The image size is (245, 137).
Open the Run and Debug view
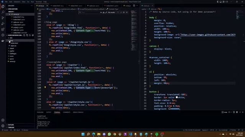(3, 24)
